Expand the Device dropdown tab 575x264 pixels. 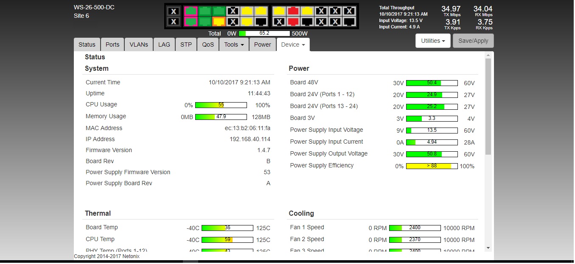(x=293, y=44)
